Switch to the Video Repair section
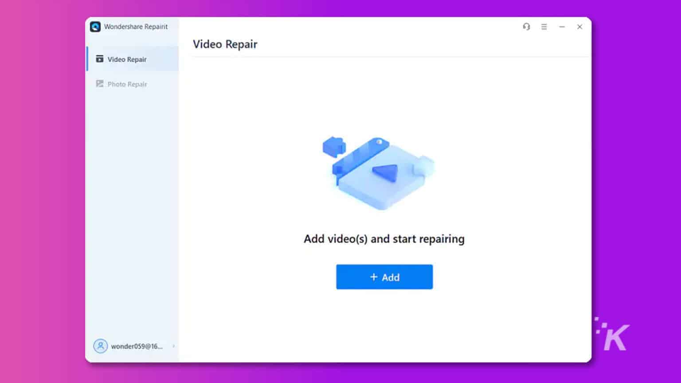This screenshot has width=681, height=383. [127, 59]
